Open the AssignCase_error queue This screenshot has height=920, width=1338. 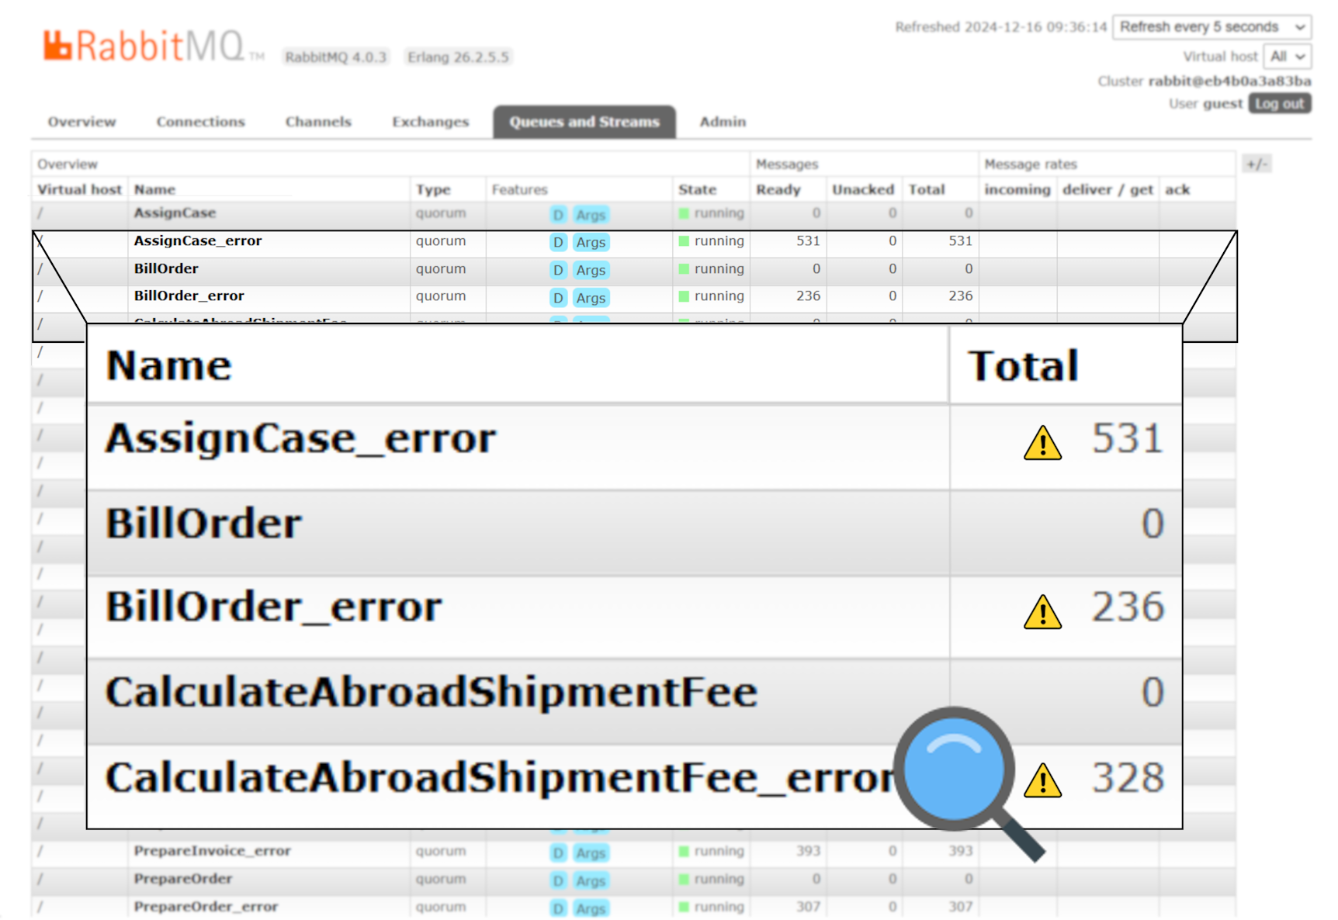coord(199,241)
